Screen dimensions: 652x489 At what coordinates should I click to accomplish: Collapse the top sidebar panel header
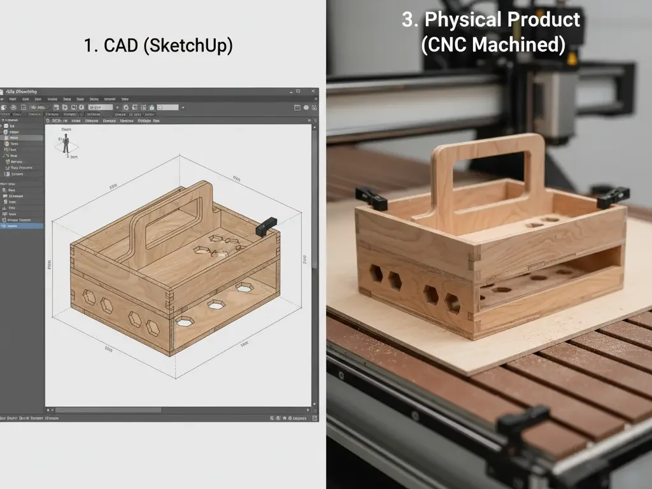[x=3, y=120]
